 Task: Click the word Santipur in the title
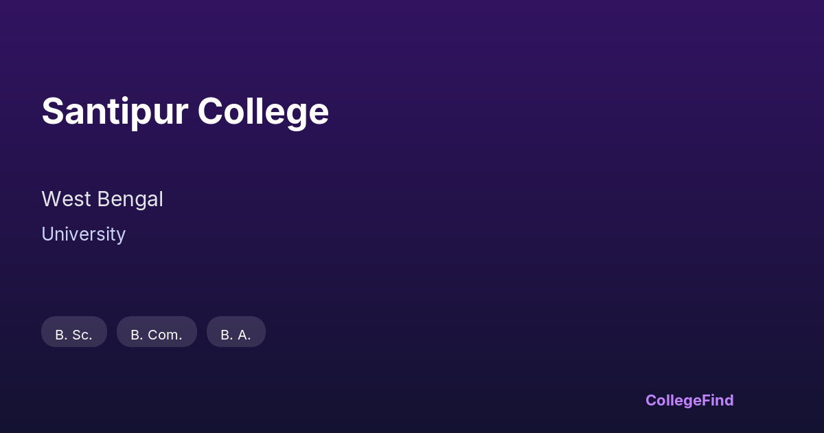(115, 111)
